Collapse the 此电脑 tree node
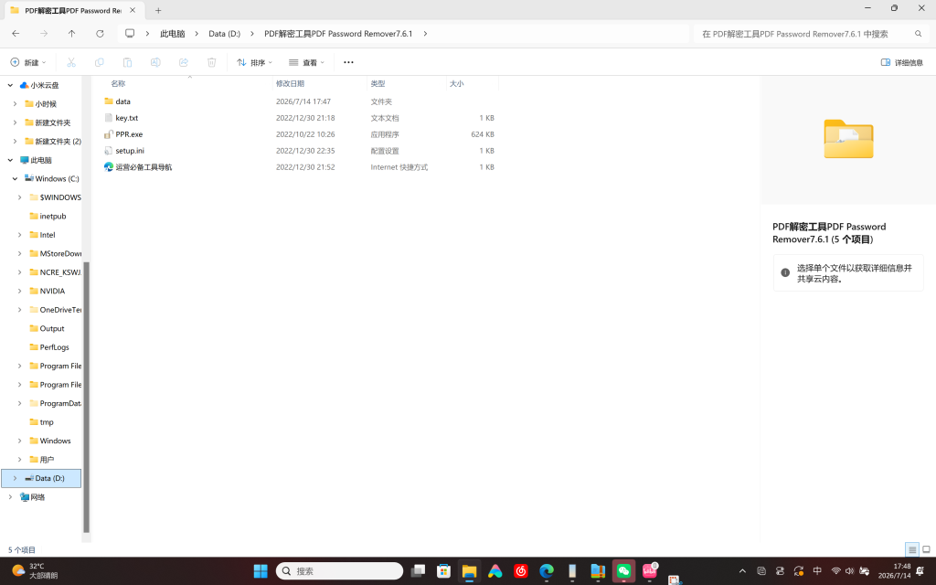The image size is (936, 585). (10, 160)
